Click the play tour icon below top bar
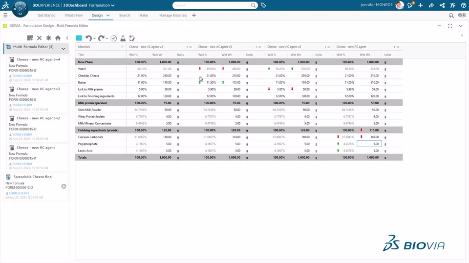The height and width of the screenshot is (263, 469). coord(462,15)
